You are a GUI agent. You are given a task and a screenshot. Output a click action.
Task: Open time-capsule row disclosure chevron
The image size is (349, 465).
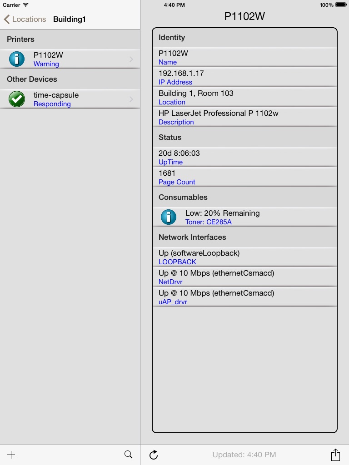pyautogui.click(x=131, y=99)
